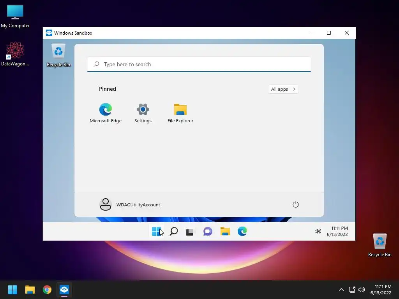Open Task View in the sandbox taskbar
The image size is (399, 299).
tap(190, 231)
